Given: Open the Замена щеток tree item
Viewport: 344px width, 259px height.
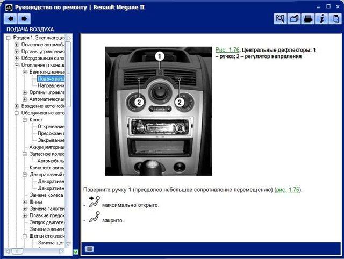Looking at the screenshot, I should coord(51,243).
